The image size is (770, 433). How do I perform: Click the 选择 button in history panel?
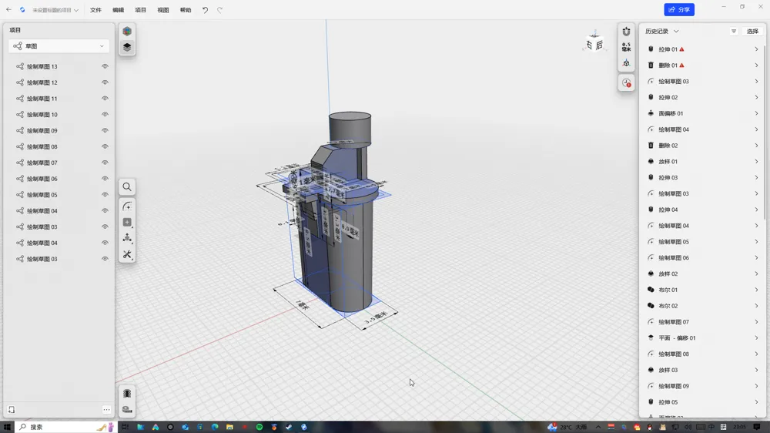(752, 31)
